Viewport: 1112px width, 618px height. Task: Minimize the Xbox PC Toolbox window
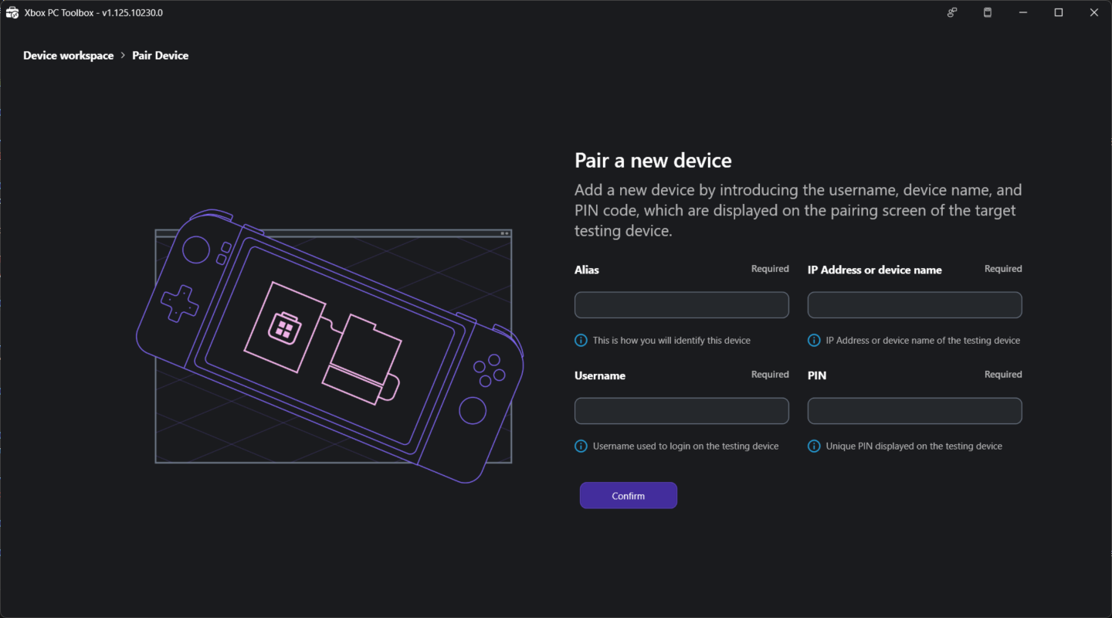pyautogui.click(x=1023, y=12)
